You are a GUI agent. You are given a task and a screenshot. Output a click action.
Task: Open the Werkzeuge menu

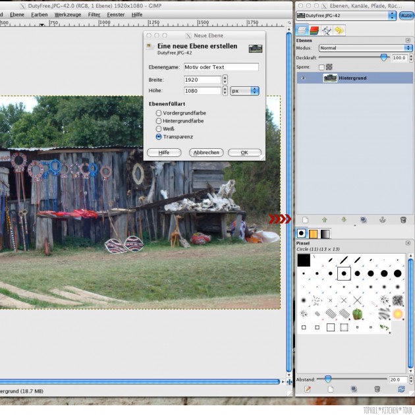tap(68, 14)
